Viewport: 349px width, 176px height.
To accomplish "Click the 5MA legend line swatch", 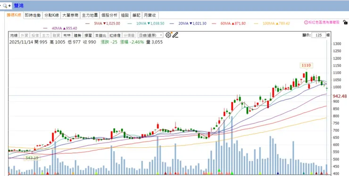I will pos(87,24).
